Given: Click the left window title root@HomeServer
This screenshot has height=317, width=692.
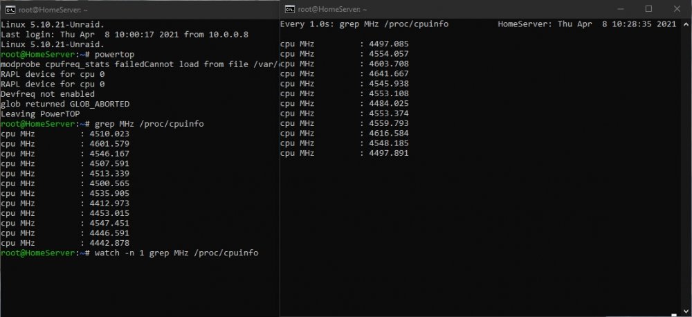Looking at the screenshot, I should click(x=53, y=10).
